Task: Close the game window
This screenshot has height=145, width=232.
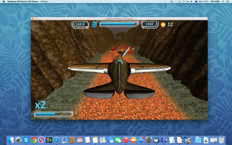Action: (33, 19)
